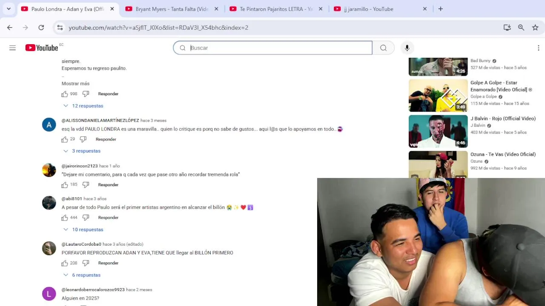This screenshot has width=545, height=306.
Task: Reply to abi8101's comment
Action: tap(108, 218)
